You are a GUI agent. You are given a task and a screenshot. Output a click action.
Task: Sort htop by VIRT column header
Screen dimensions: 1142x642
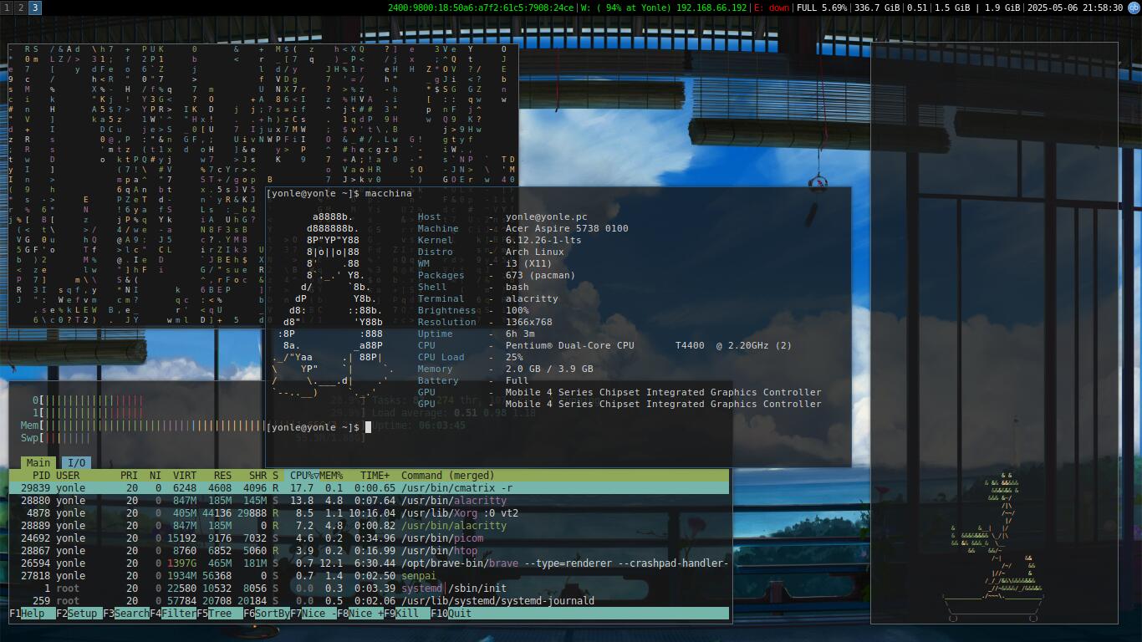tap(185, 476)
